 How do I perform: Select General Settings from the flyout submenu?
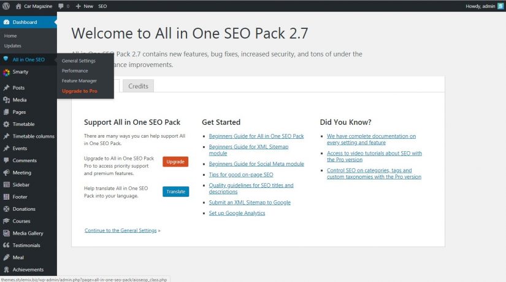79,61
